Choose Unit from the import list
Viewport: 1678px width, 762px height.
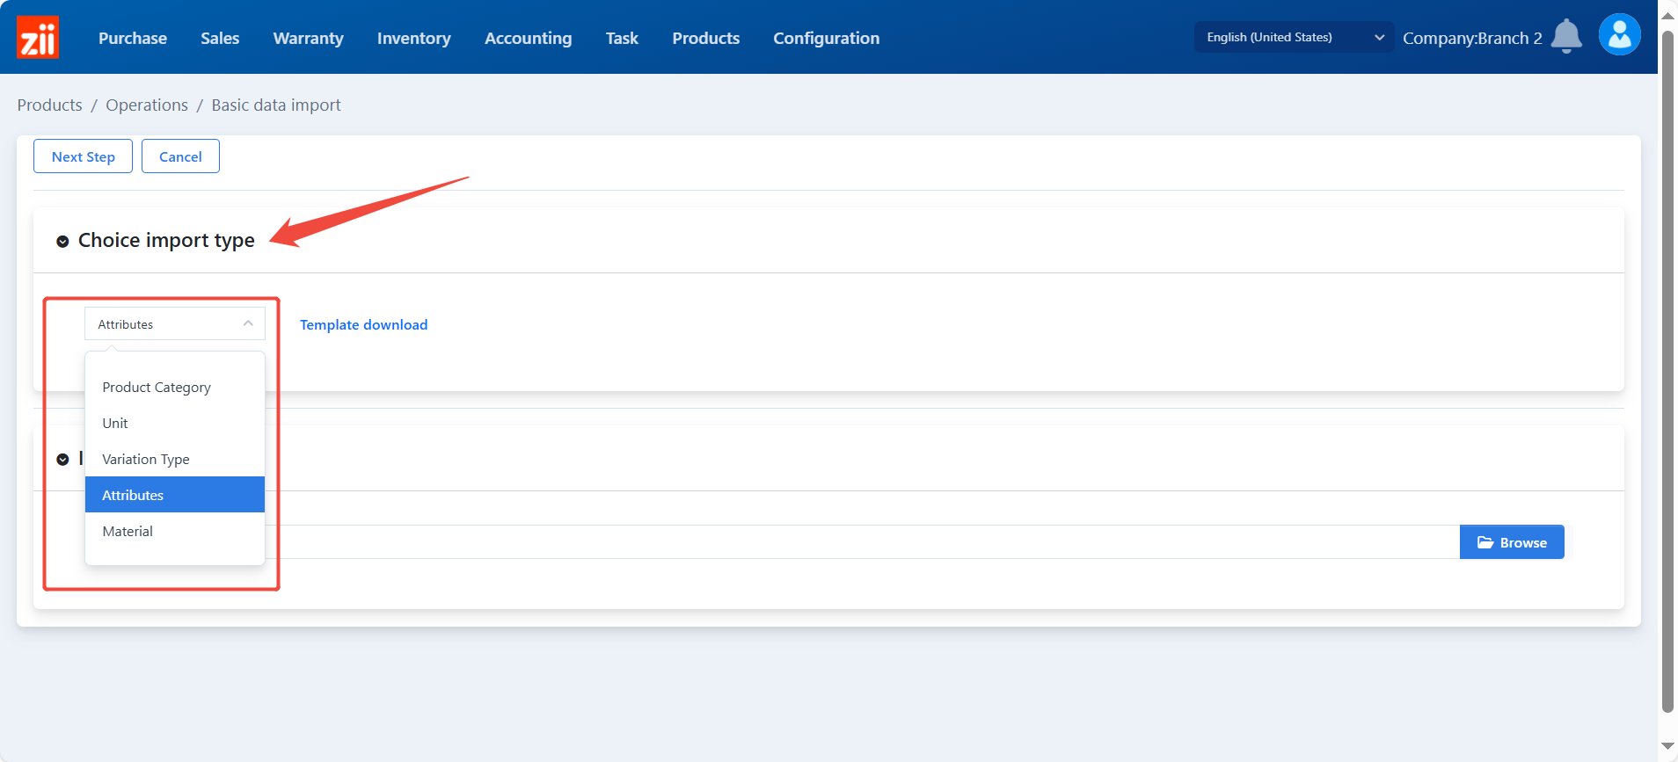175,423
